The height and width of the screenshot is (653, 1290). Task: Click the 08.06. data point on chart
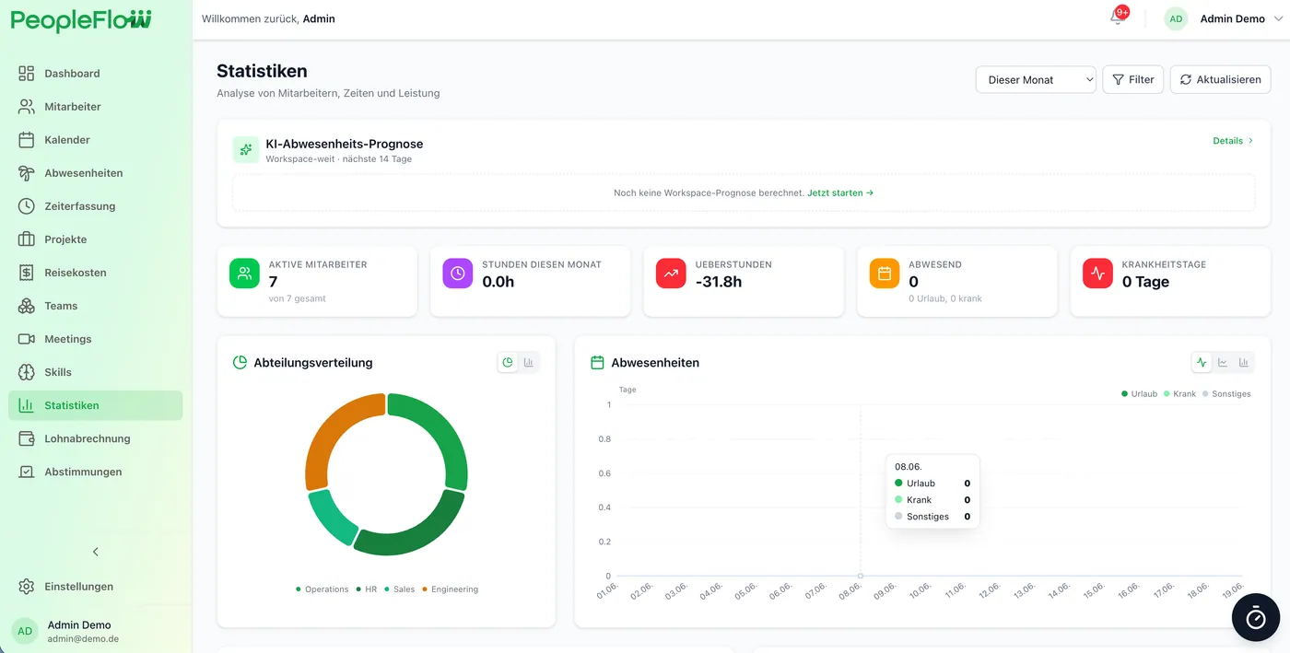(861, 577)
